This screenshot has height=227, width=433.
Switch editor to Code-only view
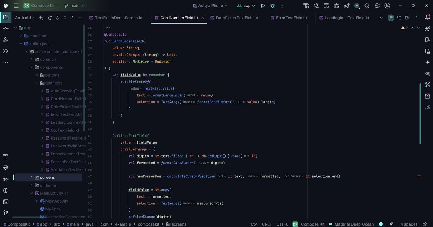pyautogui.click(x=391, y=18)
